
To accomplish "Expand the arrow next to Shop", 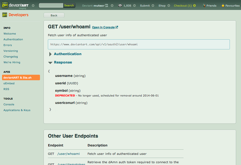I will (169, 5).
